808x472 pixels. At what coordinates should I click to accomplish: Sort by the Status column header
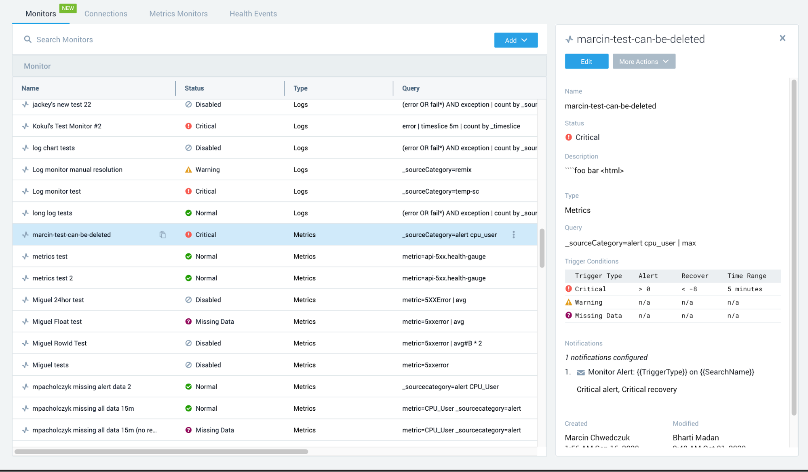194,88
